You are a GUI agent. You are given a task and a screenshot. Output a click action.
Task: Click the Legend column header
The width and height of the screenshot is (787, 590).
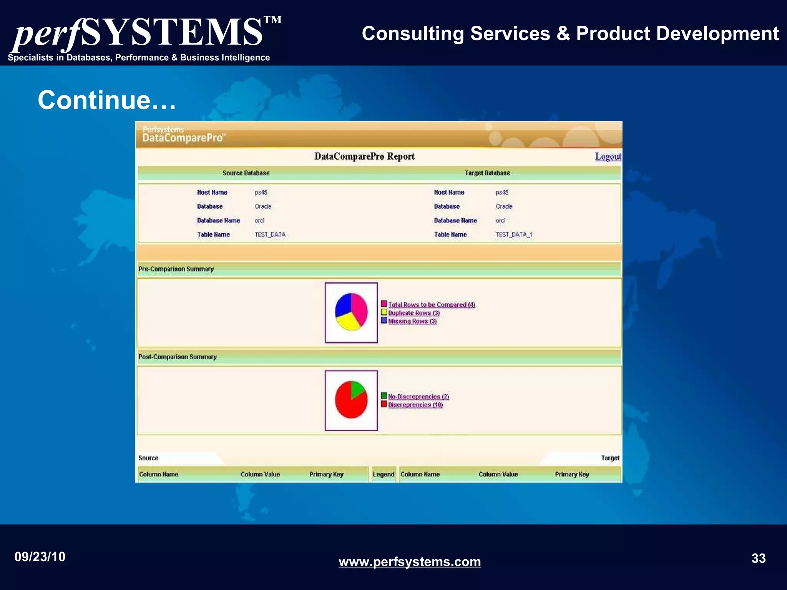click(x=383, y=474)
